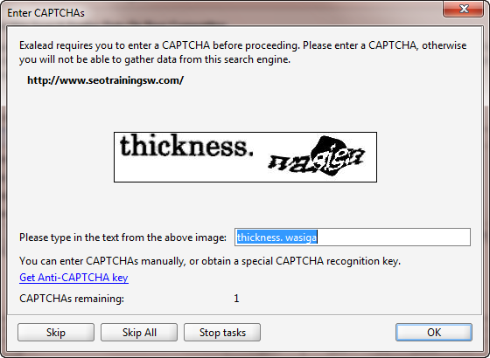Choose Skip All to bypass remaining CAPTCHAs
Image resolution: width=490 pixels, height=358 pixels.
(139, 332)
